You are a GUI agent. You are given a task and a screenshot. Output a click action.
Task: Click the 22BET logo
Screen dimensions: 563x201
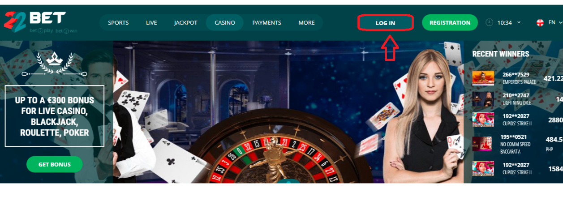point(34,21)
